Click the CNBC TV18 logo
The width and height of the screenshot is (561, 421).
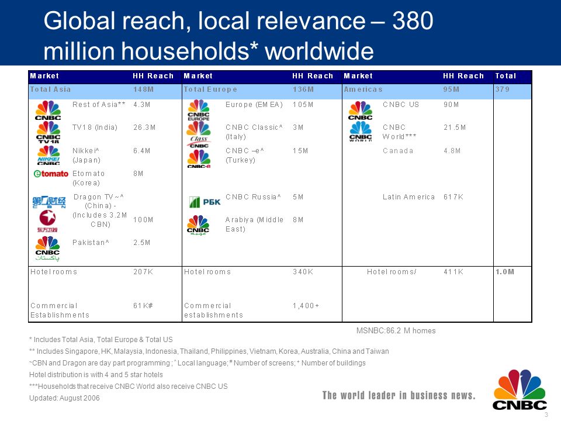(49, 132)
